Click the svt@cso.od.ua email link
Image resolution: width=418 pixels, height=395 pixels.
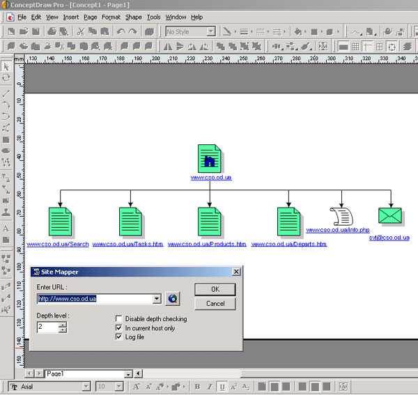389,238
